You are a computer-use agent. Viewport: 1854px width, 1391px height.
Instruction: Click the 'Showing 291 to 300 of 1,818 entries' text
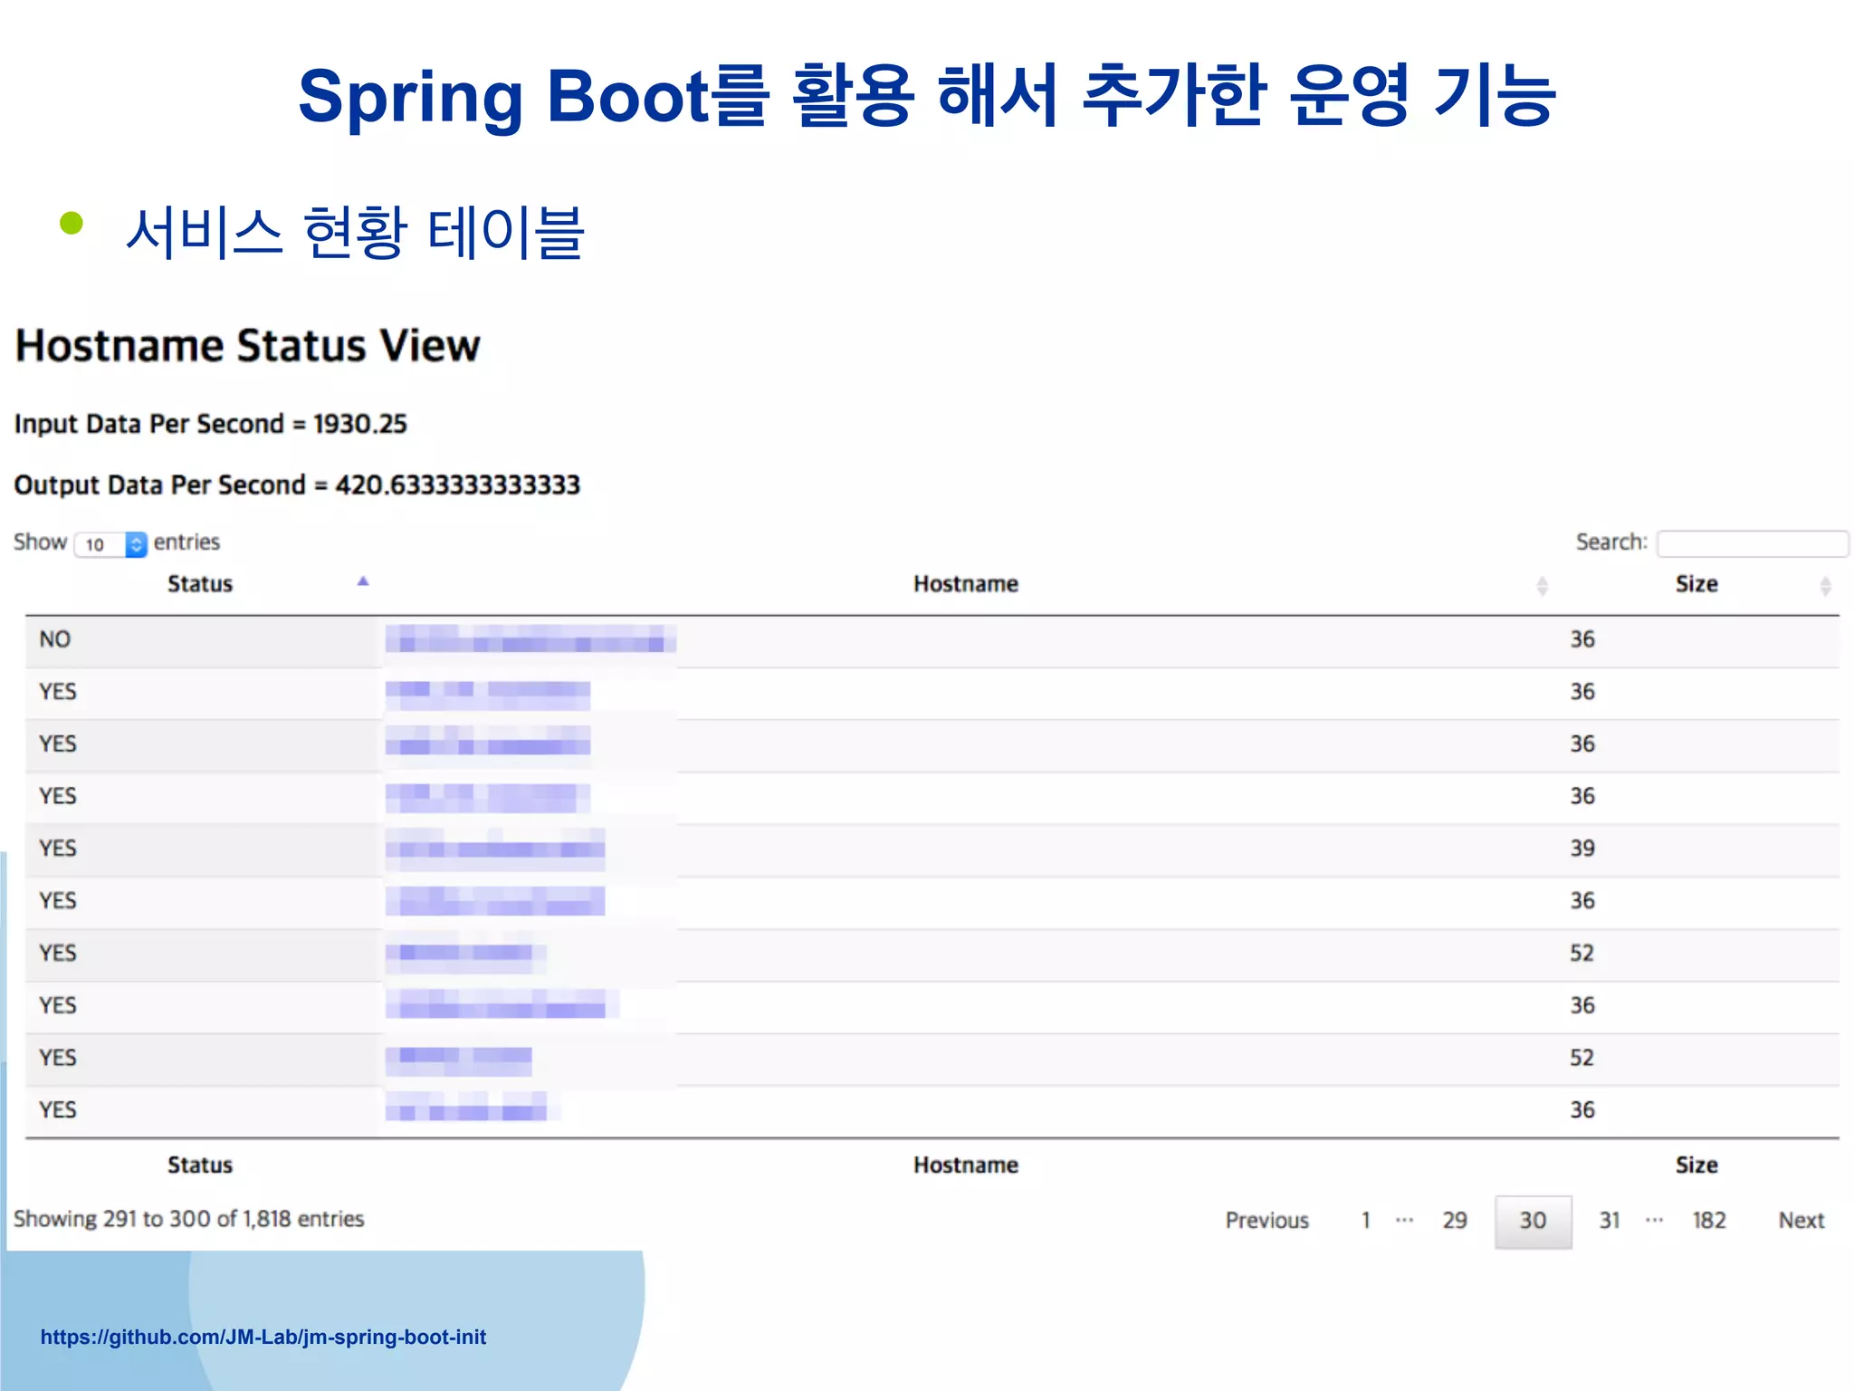point(188,1219)
